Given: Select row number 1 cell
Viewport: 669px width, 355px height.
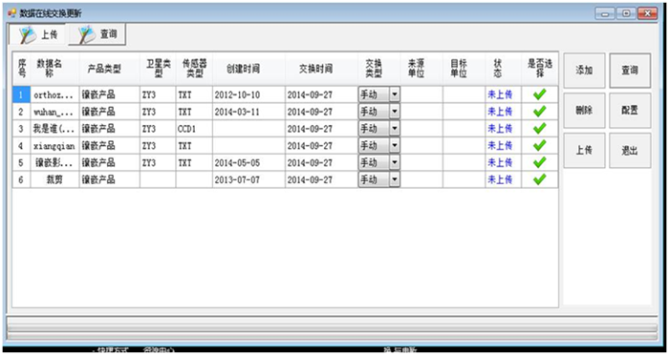Looking at the screenshot, I should tap(21, 94).
